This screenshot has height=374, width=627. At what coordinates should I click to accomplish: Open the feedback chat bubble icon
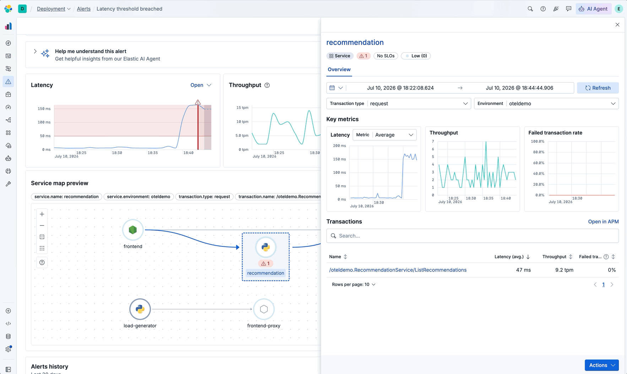click(568, 9)
